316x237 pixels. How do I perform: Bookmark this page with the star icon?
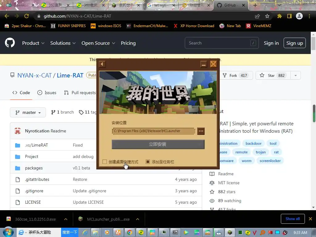pyautogui.click(x=267, y=16)
